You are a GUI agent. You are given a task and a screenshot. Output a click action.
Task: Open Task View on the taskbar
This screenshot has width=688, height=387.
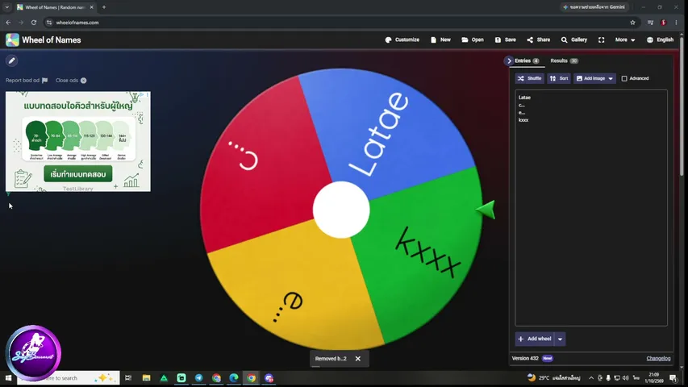pyautogui.click(x=128, y=378)
